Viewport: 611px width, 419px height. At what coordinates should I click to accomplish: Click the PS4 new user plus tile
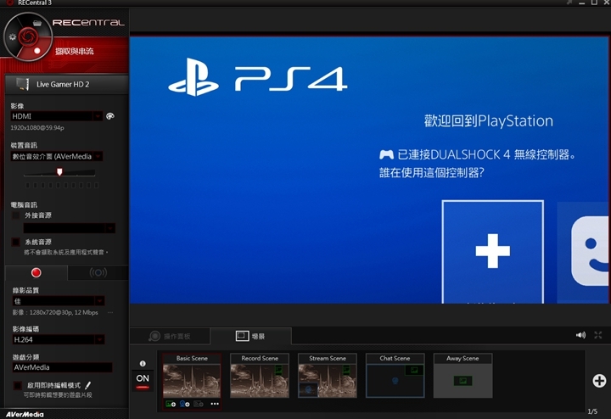click(492, 252)
